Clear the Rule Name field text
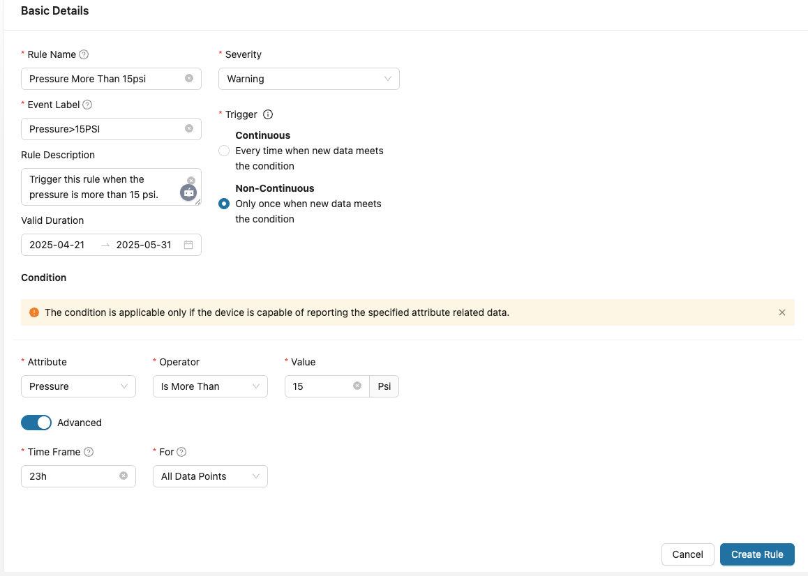This screenshot has height=576, width=808. click(x=189, y=78)
